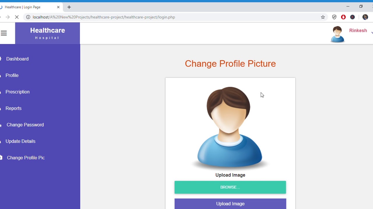Viewport: 373px width, 209px height.
Task: View site information icon in address bar
Action: click(28, 17)
